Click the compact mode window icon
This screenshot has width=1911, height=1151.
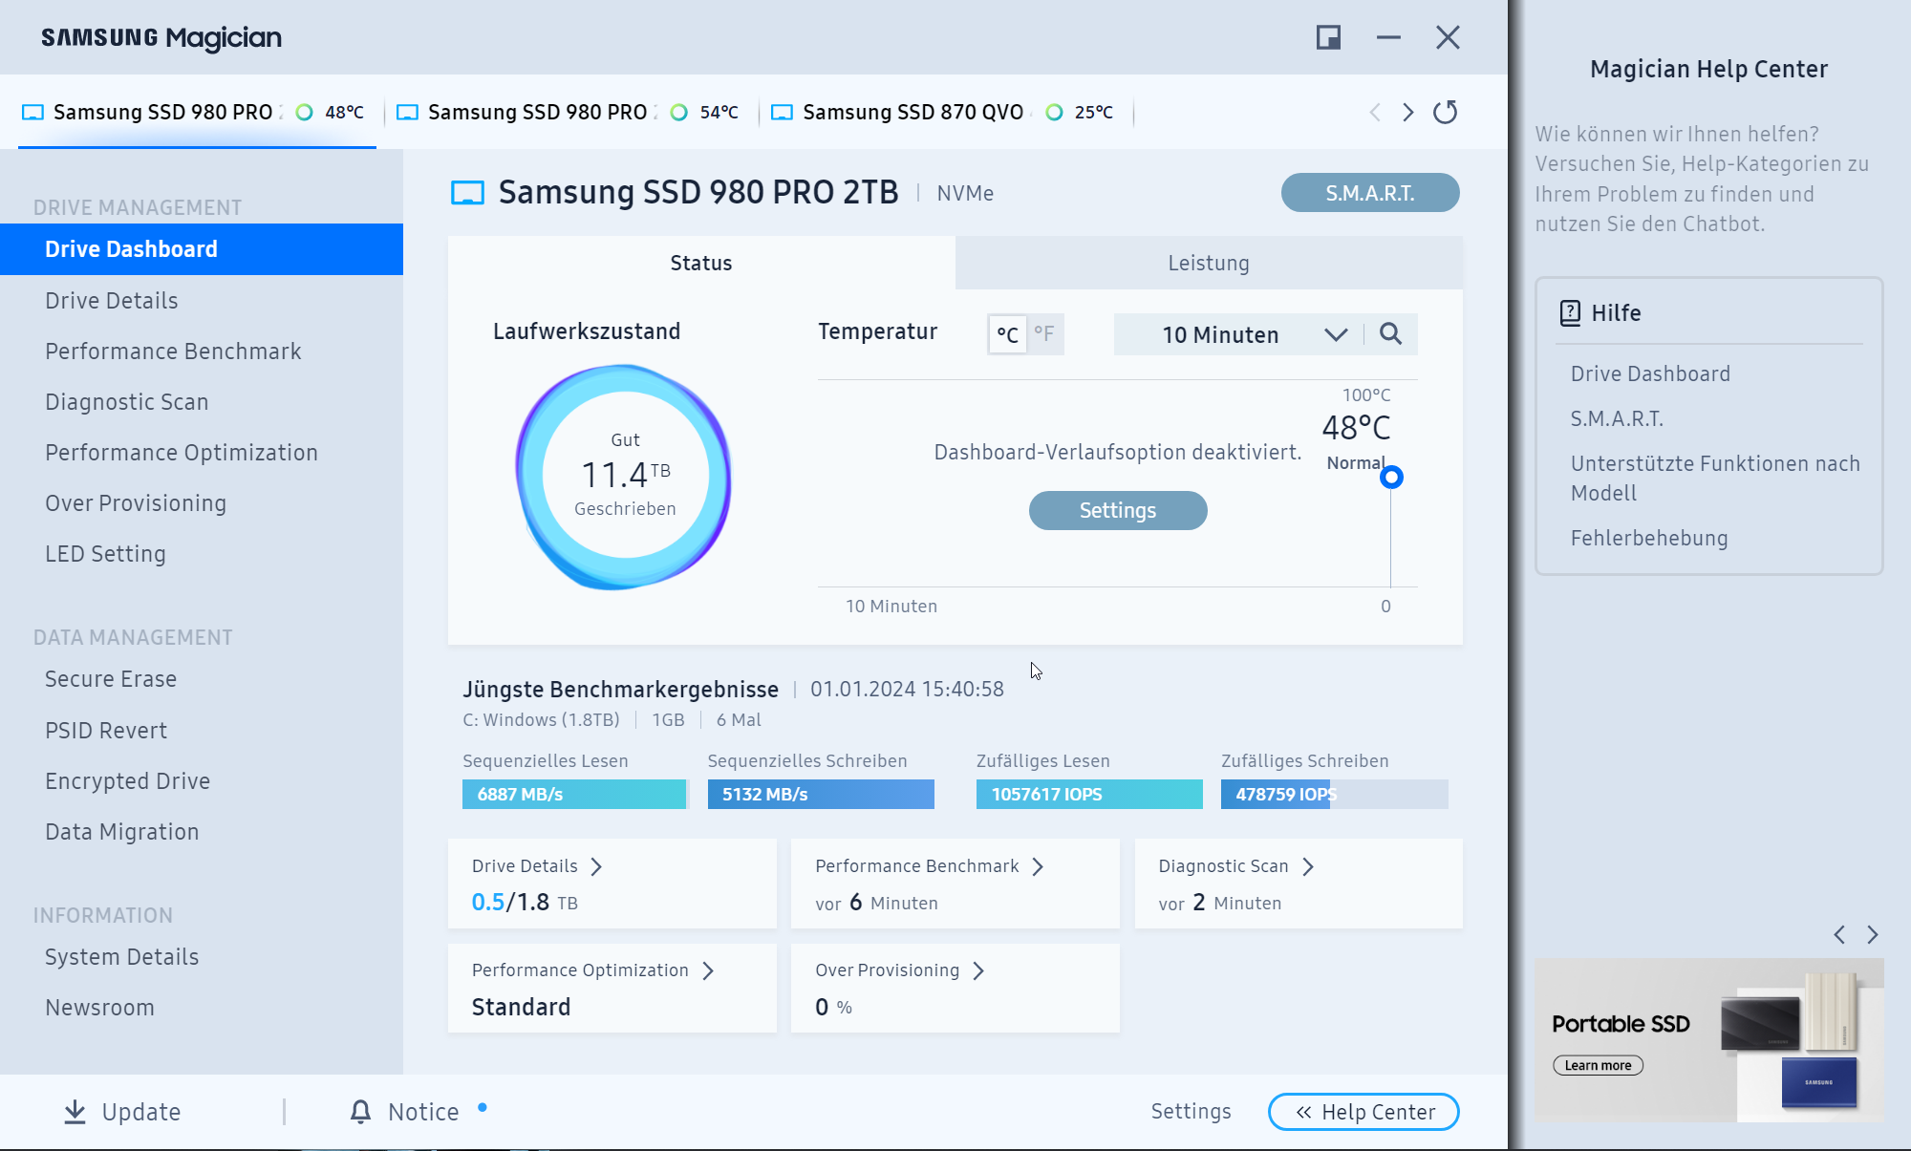point(1328,37)
